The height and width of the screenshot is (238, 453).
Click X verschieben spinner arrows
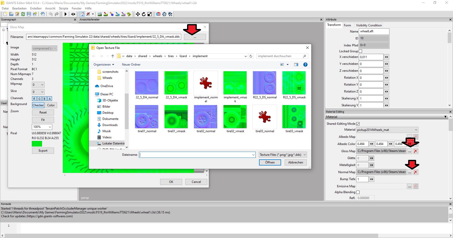pos(386,57)
